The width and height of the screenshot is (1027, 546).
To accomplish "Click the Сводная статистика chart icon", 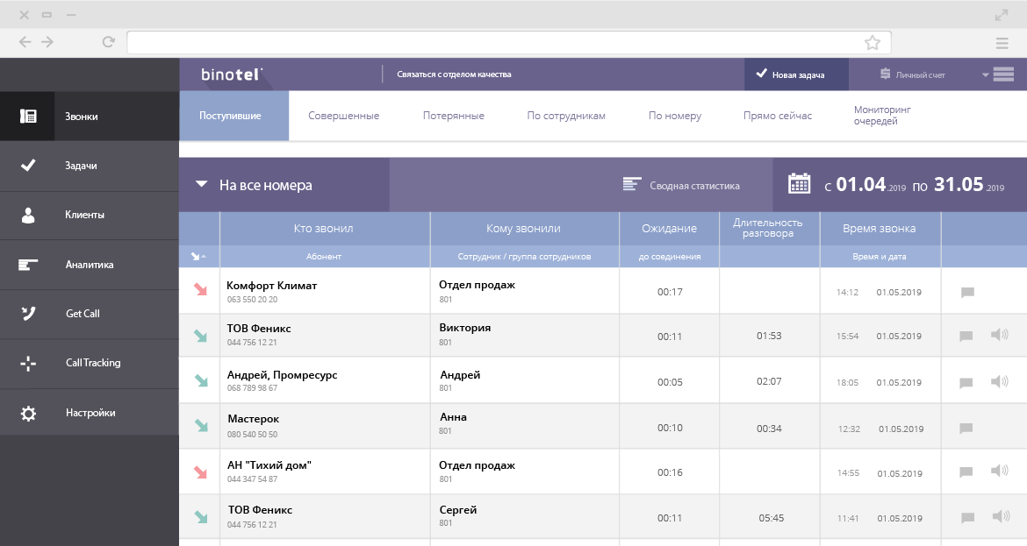I will [631, 184].
